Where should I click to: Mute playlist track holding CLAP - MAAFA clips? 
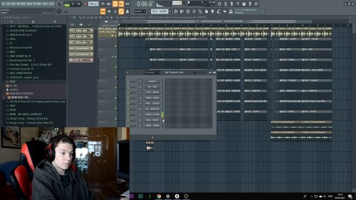pyautogui.click(x=116, y=67)
